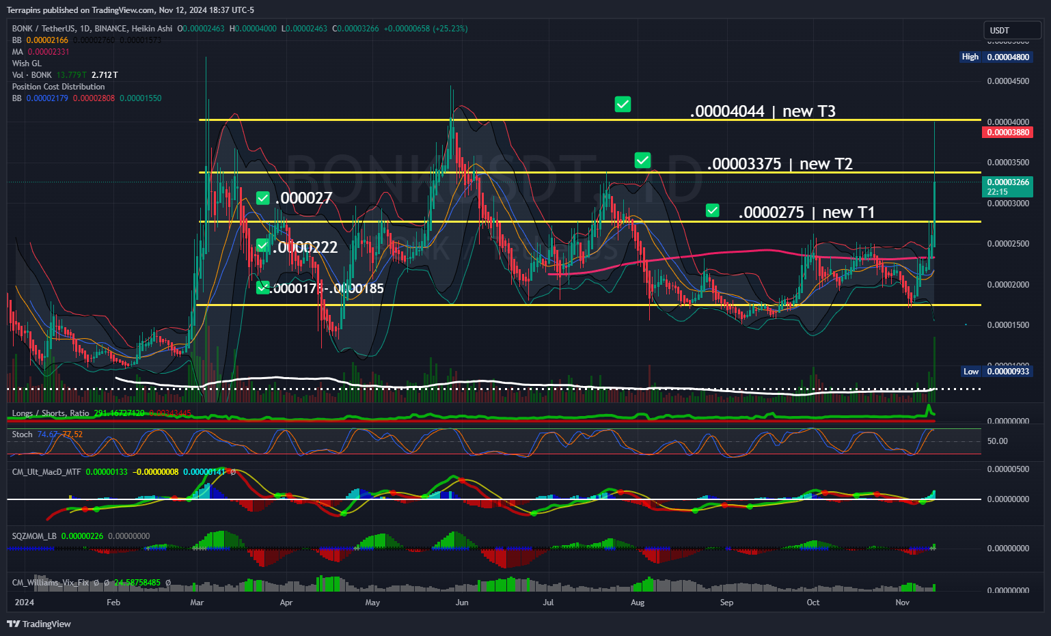Image resolution: width=1051 pixels, height=636 pixels.
Task: Click the 50.00 level on Stoch axis
Action: 997,441
